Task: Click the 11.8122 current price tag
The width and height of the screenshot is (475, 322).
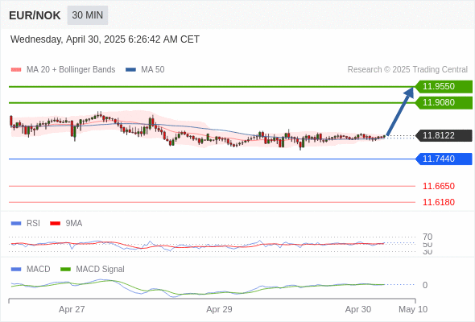Action: pos(444,135)
